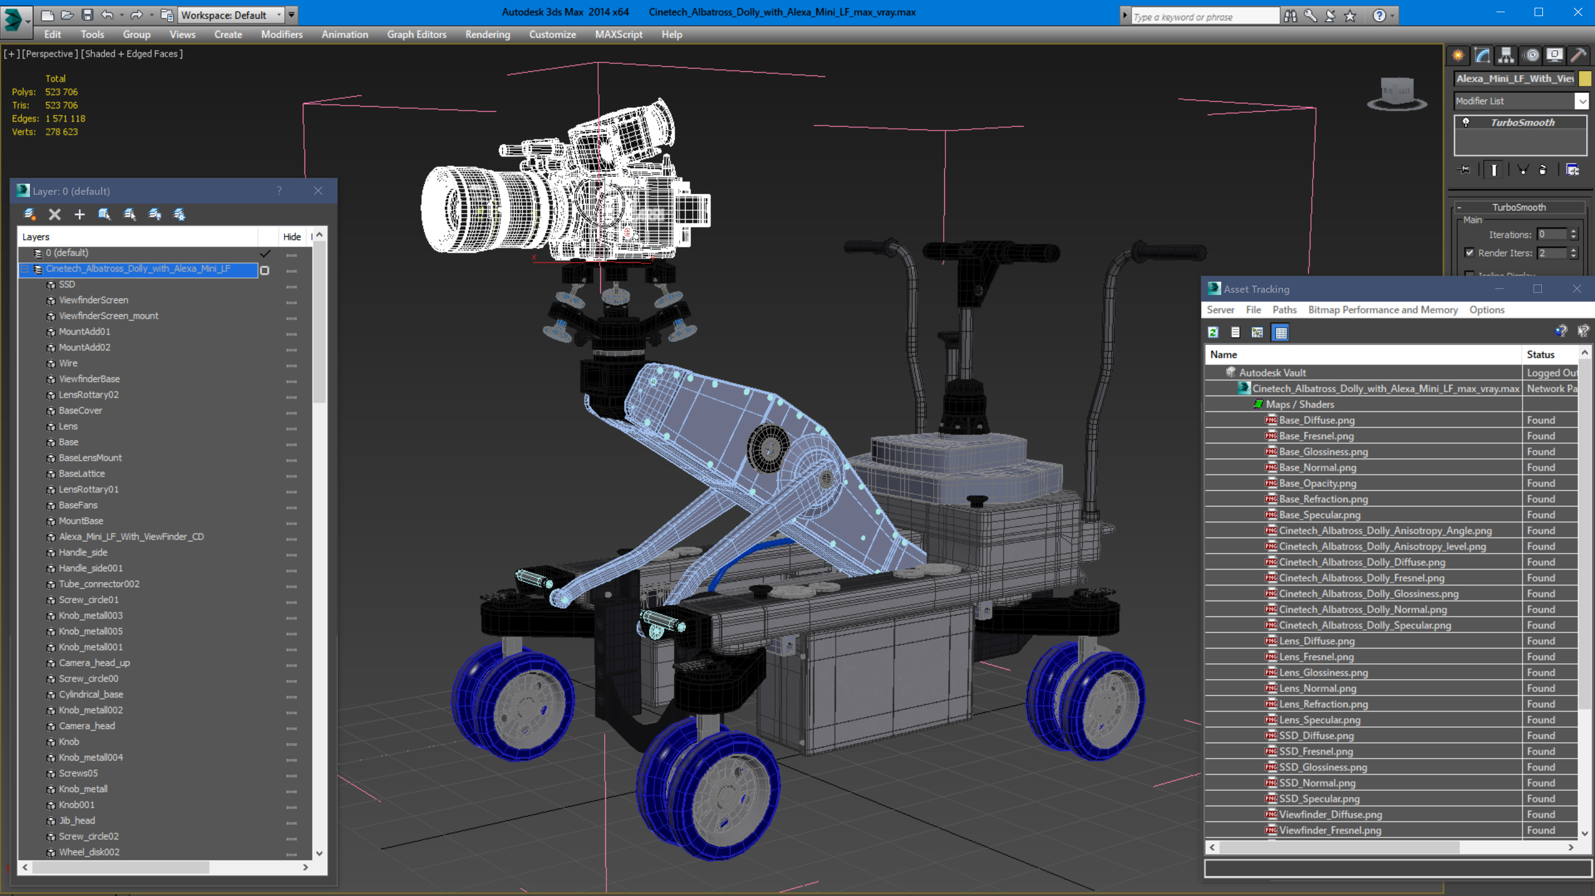The height and width of the screenshot is (896, 1595).
Task: Click the Subscription Center key icon
Action: coord(1310,16)
